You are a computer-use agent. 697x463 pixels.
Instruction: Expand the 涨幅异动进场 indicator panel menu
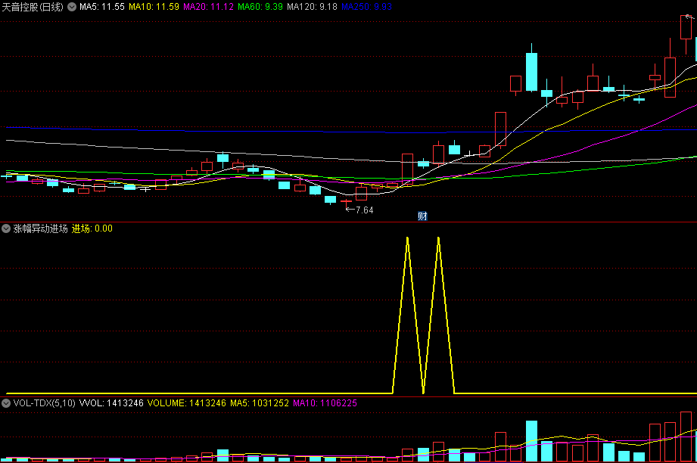pyautogui.click(x=6, y=228)
